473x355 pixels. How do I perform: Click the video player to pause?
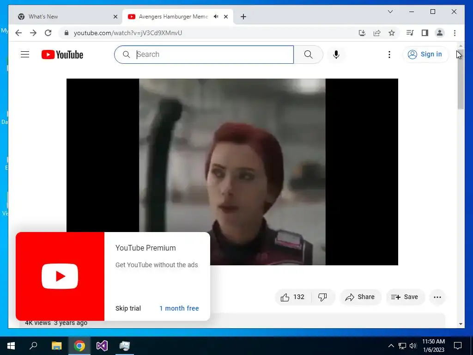click(232, 172)
